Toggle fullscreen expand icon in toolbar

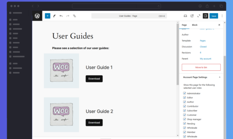pos(199,16)
